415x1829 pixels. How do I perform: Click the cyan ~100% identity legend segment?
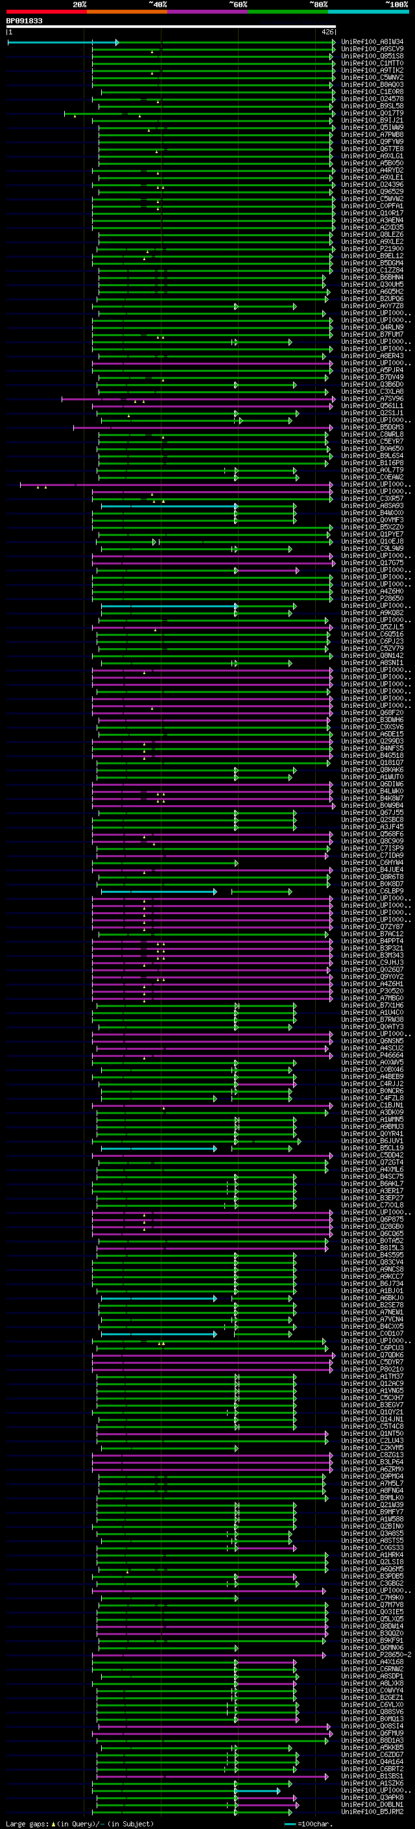pos(368,12)
